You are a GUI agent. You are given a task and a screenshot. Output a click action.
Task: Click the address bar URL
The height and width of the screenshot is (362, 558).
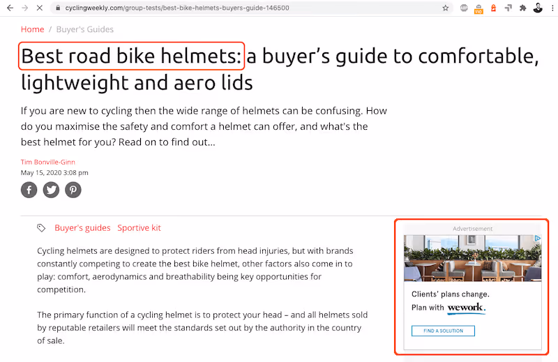(x=177, y=8)
